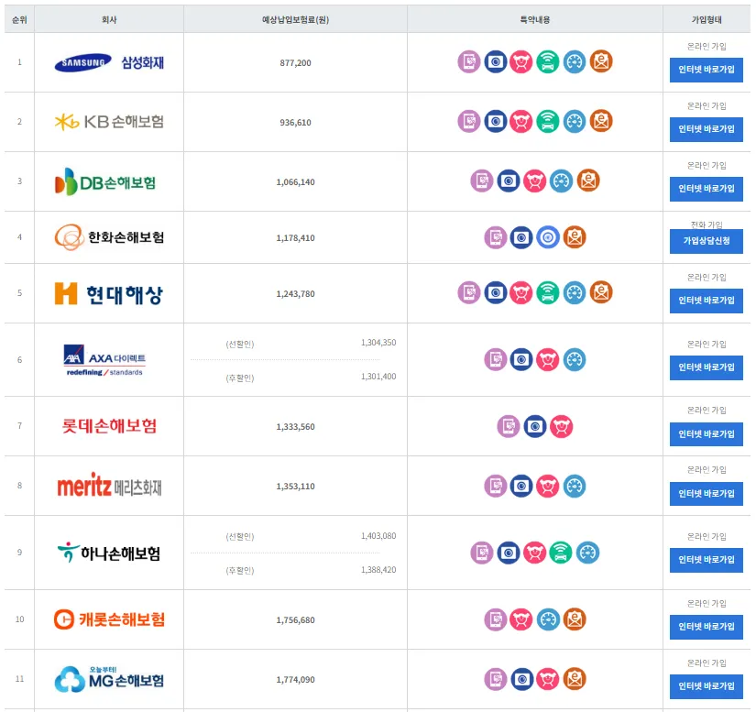Click green connected-car icon in 현대해상 row
The height and width of the screenshot is (712, 756).
pyautogui.click(x=548, y=292)
